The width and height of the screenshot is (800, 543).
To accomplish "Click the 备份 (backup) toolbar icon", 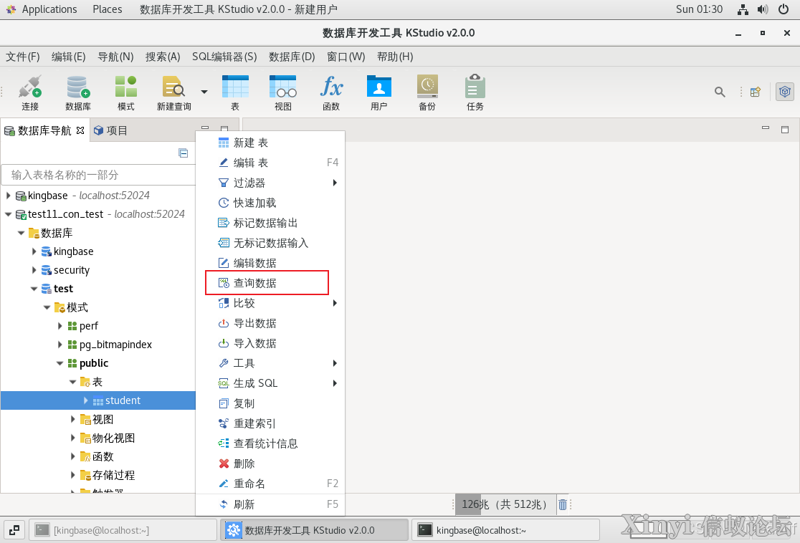I will [427, 92].
